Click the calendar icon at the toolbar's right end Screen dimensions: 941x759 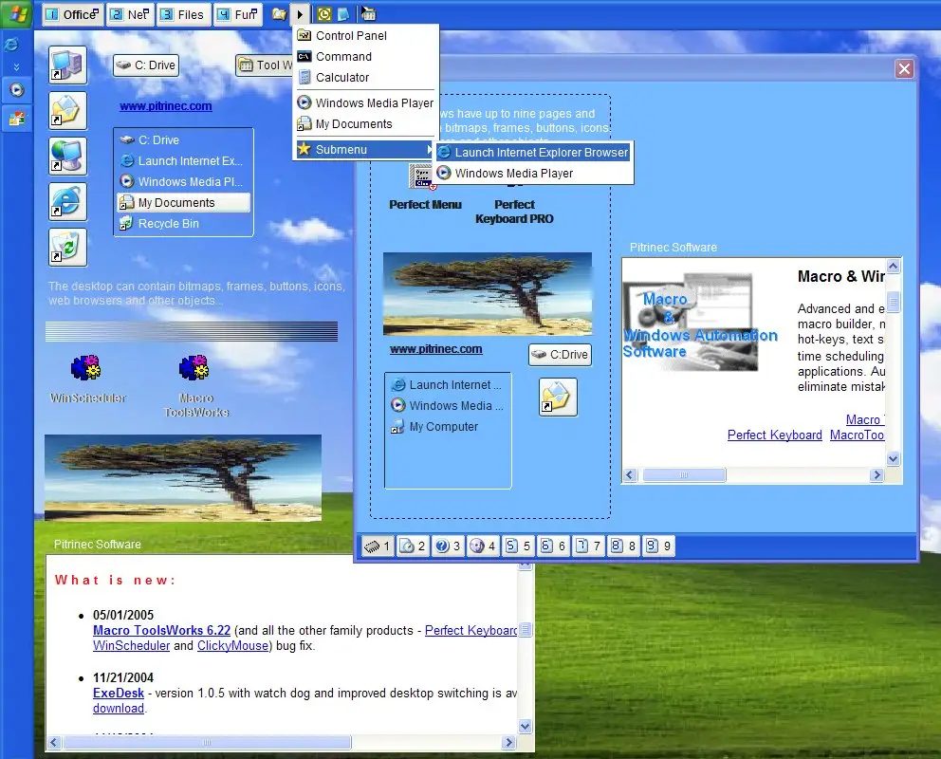(368, 14)
